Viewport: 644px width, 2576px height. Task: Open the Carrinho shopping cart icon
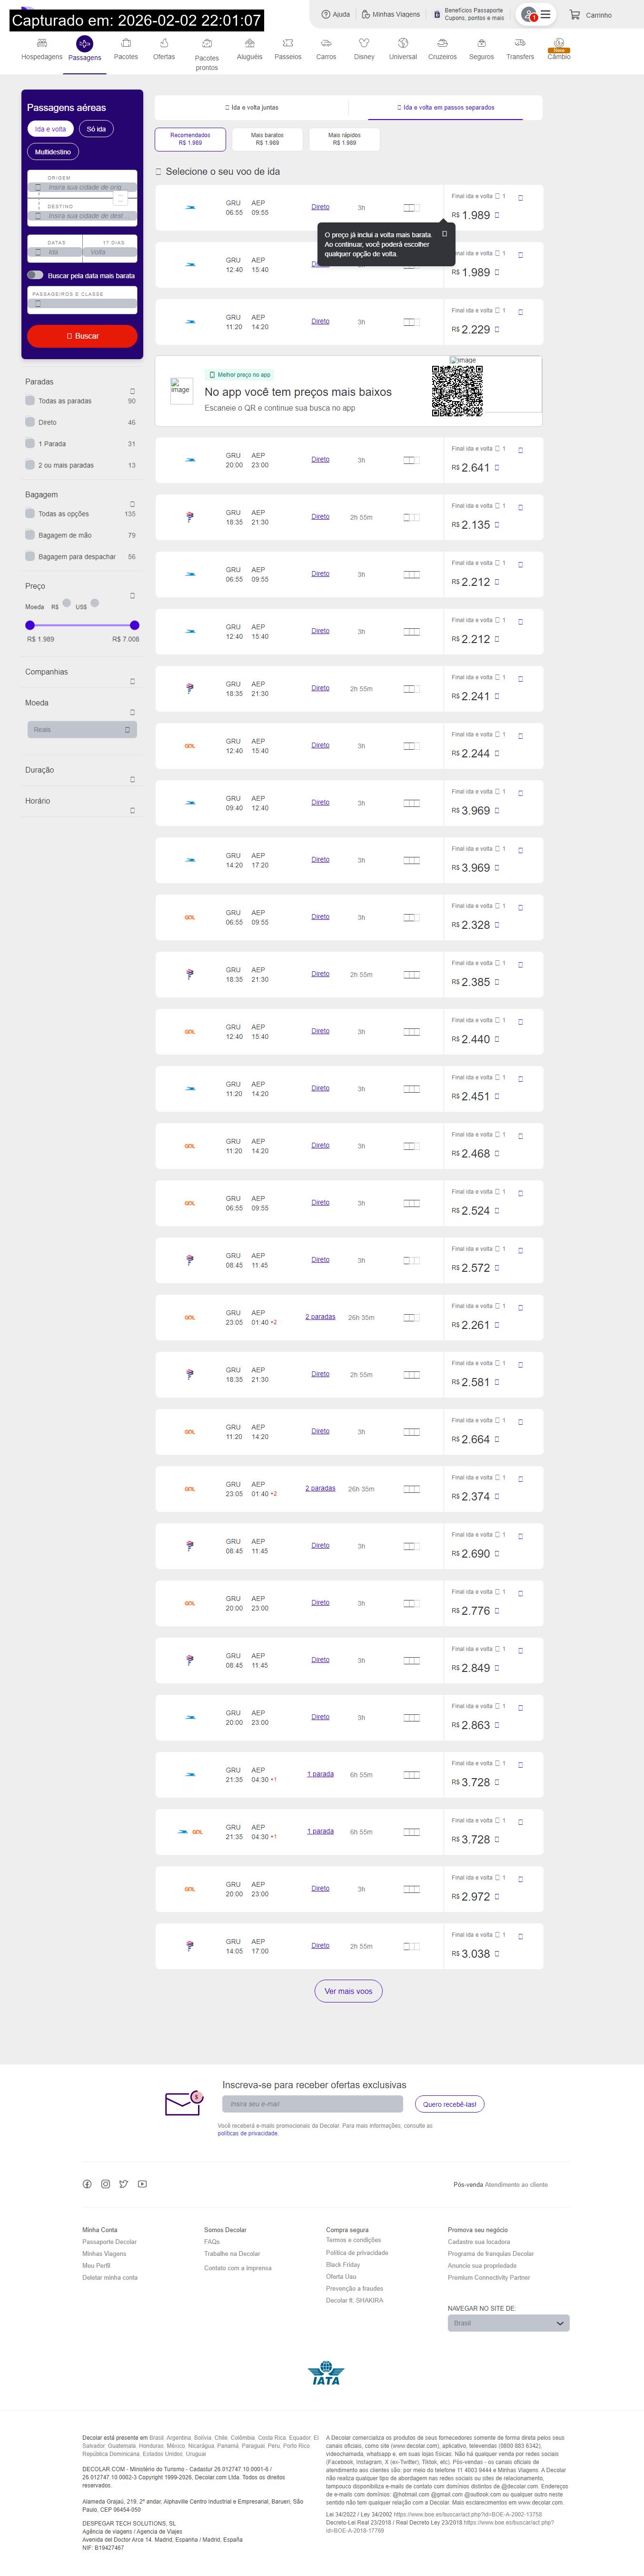pyautogui.click(x=575, y=15)
